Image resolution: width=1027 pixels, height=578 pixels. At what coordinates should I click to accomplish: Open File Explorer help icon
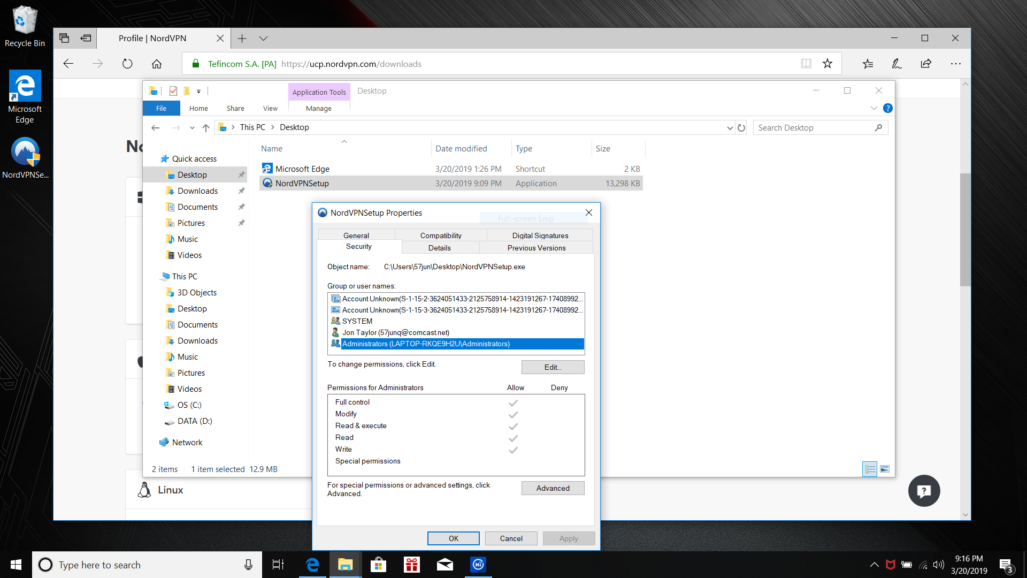pos(888,108)
